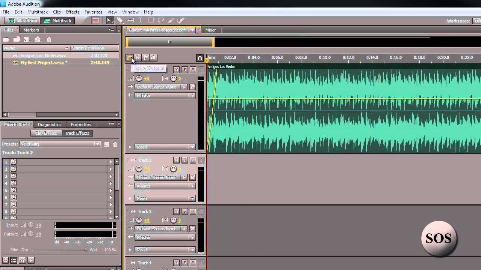Open Track 1 Read automation mode dropdown

click(165, 147)
